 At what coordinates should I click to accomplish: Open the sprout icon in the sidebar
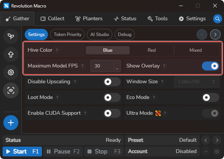pos(11,36)
